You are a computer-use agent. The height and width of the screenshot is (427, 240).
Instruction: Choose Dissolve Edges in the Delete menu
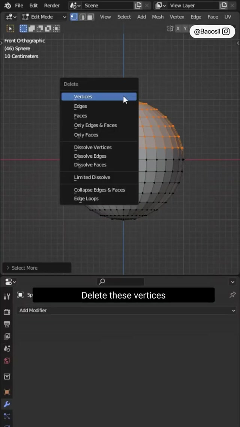click(90, 156)
